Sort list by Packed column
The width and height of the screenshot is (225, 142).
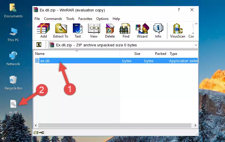155,54
